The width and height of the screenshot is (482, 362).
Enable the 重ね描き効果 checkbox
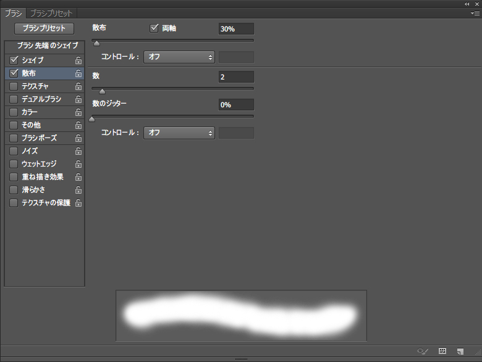(14, 177)
